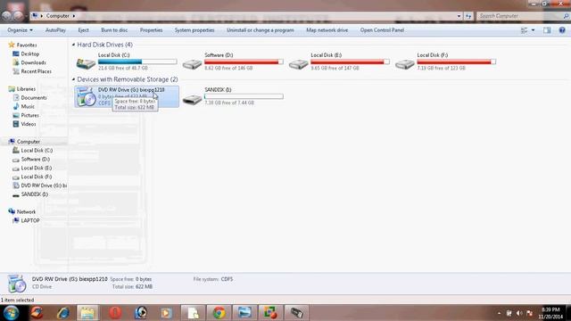Viewport: 571px width, 321px height.
Task: Click Properties in the toolbar
Action: (151, 30)
